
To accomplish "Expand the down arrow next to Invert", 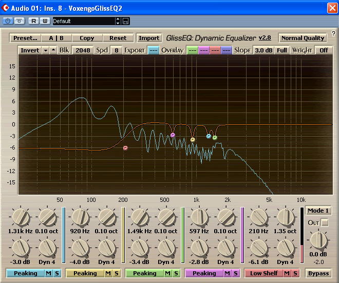I will (46, 50).
